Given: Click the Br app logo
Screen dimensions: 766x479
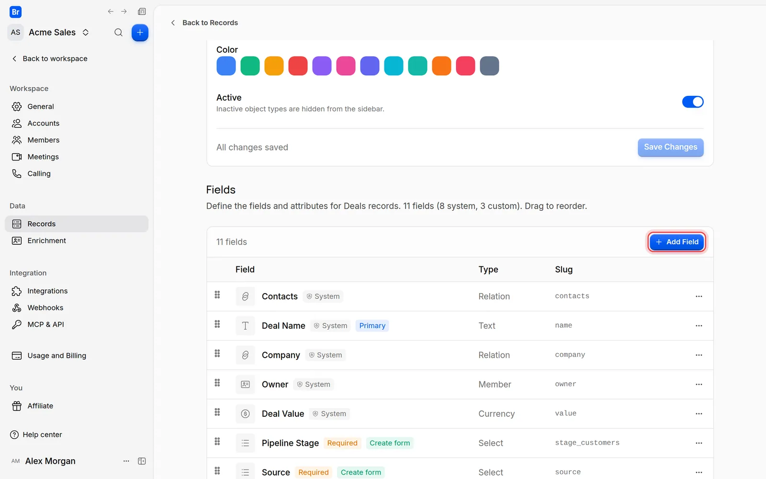Looking at the screenshot, I should [16, 12].
